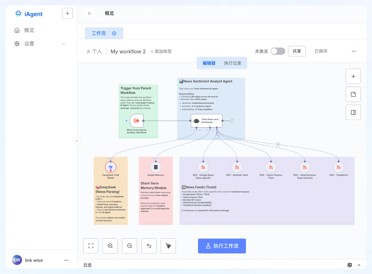
Task: Click the sticky note icon on the right
Action: tap(353, 94)
